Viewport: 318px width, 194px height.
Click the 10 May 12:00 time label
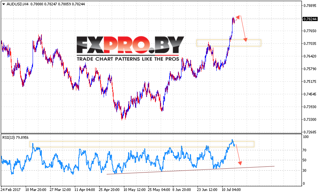[x=135, y=190]
